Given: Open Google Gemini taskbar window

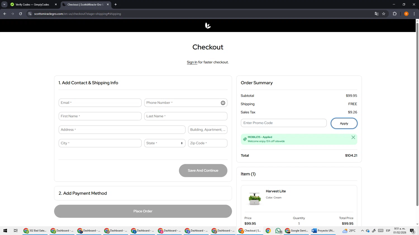Looking at the screenshot, I should (x=297, y=231).
